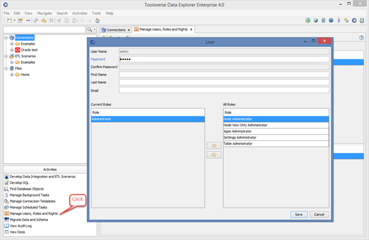The height and width of the screenshot is (240, 369).
Task: Select Node View Only Administrator role
Action: [276, 125]
